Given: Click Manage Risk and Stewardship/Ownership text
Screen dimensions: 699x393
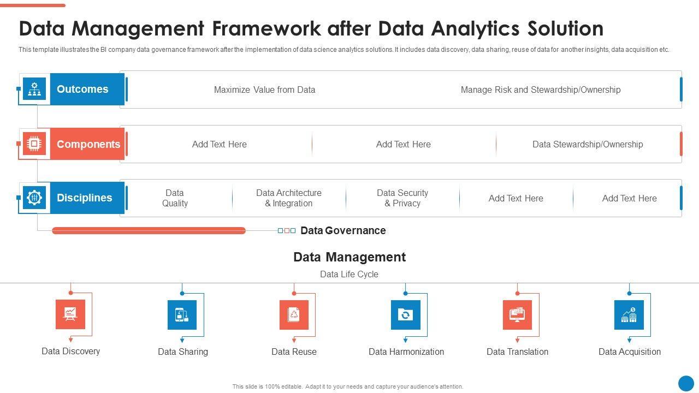Looking at the screenshot, I should click(540, 90).
